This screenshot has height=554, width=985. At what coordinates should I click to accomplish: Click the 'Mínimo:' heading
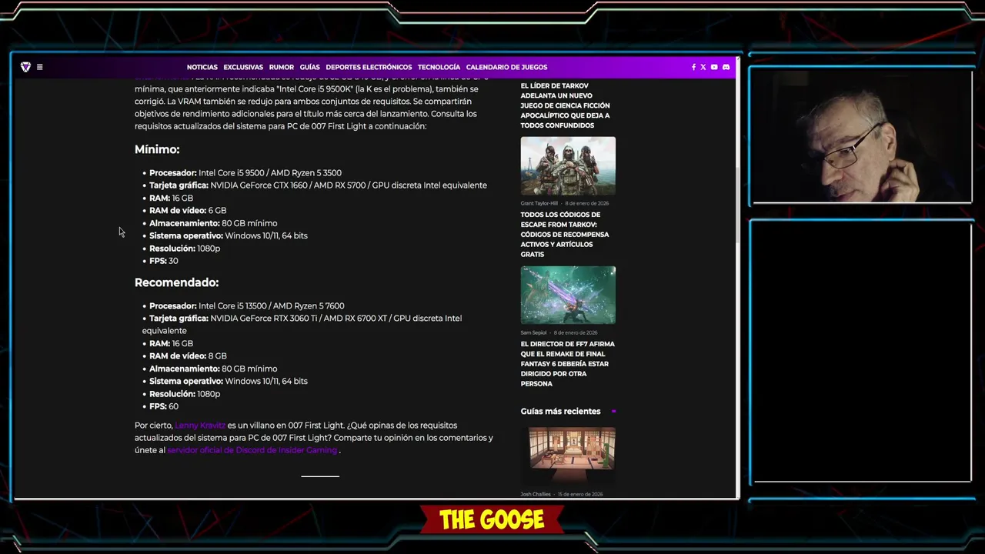pos(157,149)
